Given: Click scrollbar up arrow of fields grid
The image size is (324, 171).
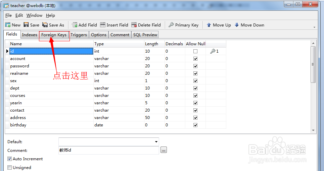Looking at the screenshot, I should [313, 43].
